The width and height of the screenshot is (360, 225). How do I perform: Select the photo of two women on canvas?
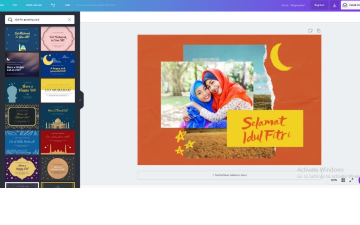click(207, 94)
